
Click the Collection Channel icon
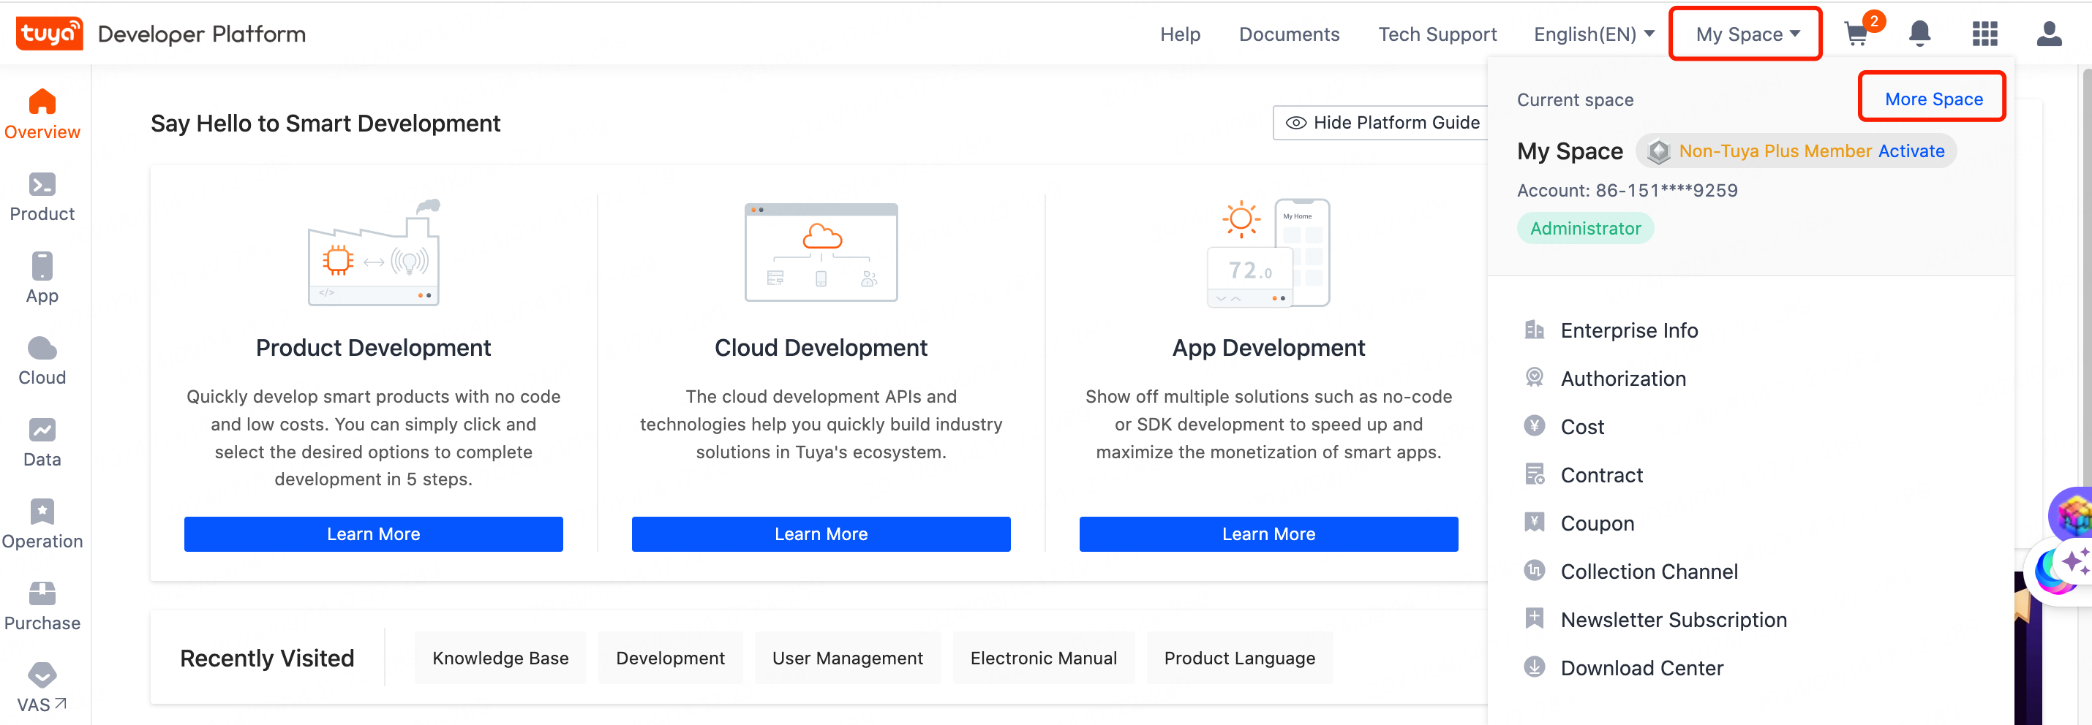1534,571
